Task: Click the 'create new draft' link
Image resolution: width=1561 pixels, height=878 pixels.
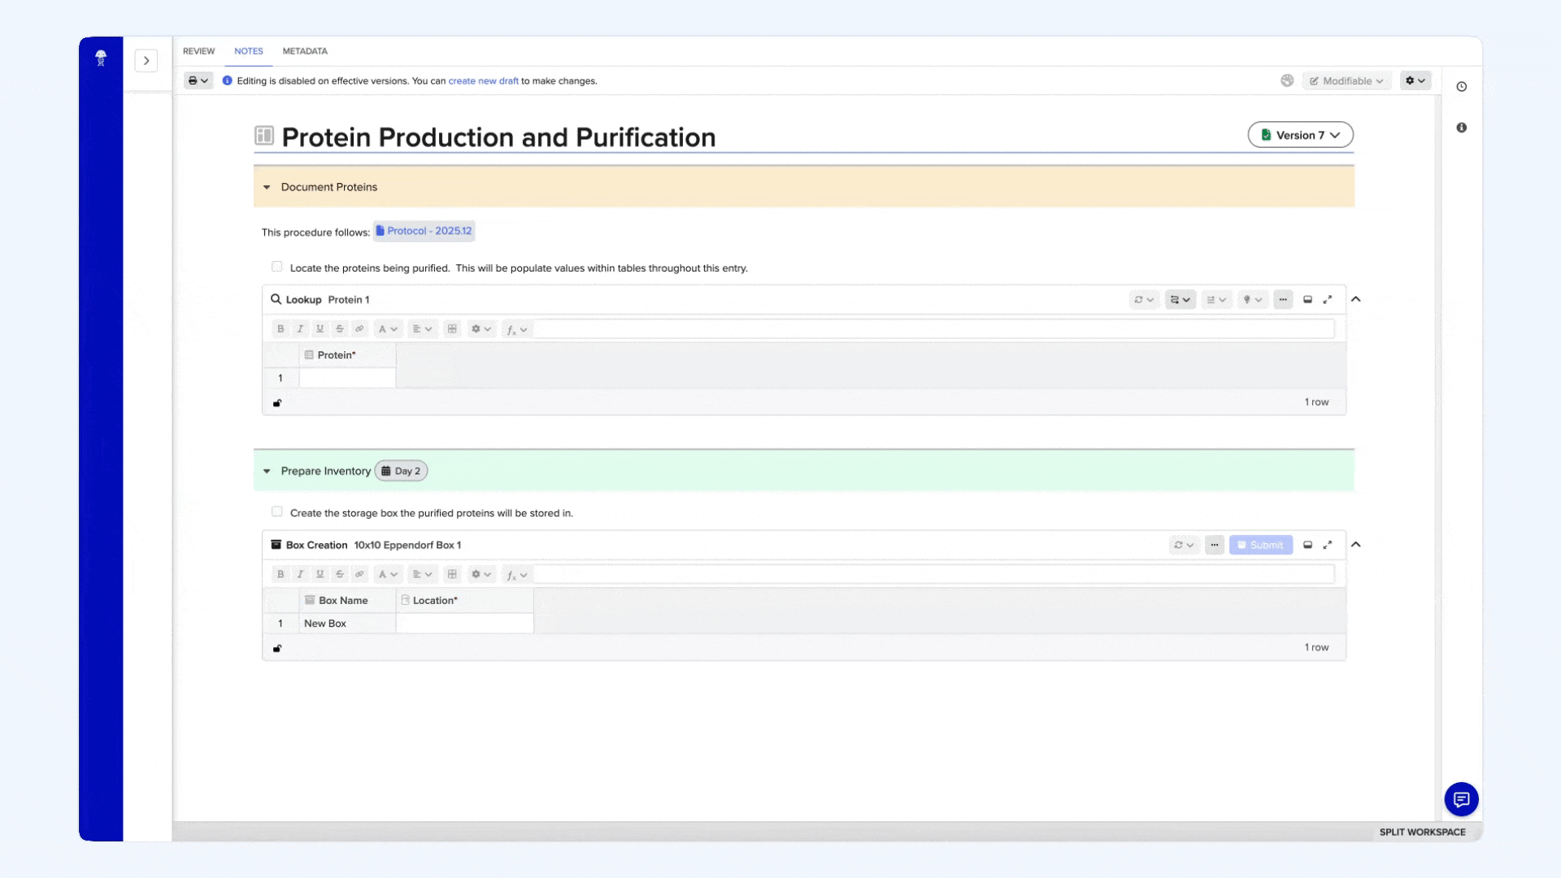Action: coord(483,81)
